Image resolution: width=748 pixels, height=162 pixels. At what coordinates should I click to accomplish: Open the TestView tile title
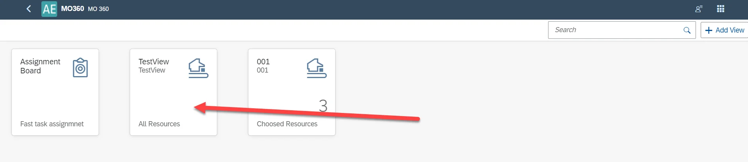(x=154, y=62)
